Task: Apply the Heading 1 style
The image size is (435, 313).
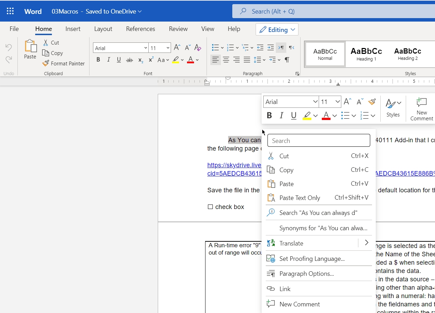Action: pos(366,54)
